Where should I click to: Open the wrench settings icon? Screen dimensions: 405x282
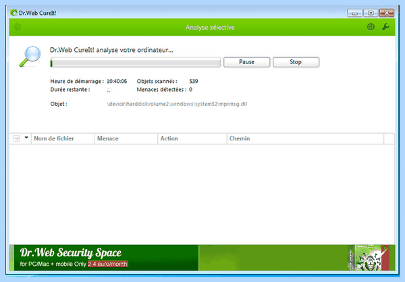point(385,27)
